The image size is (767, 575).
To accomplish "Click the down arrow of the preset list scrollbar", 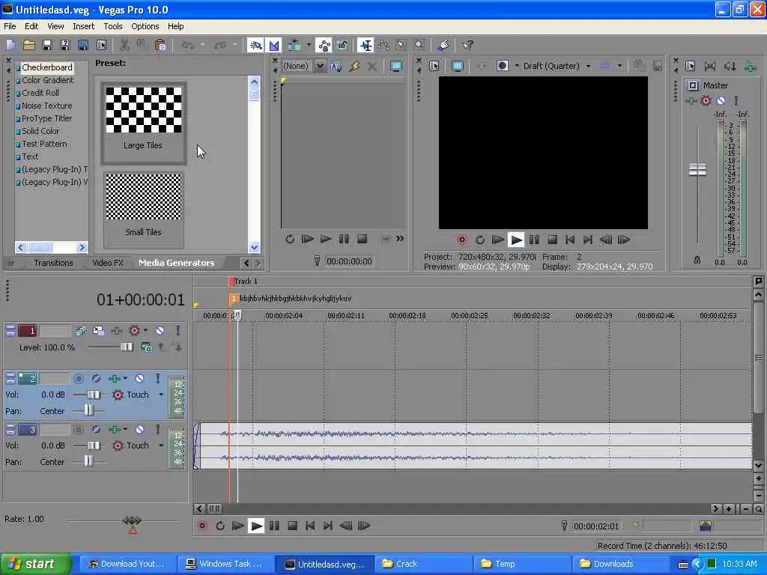I will (x=254, y=247).
